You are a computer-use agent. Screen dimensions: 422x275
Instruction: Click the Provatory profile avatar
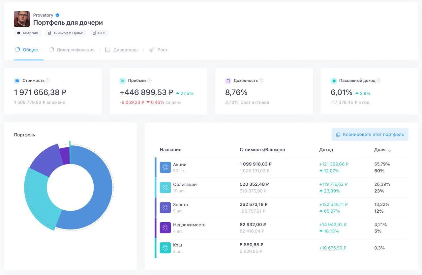coord(22,19)
